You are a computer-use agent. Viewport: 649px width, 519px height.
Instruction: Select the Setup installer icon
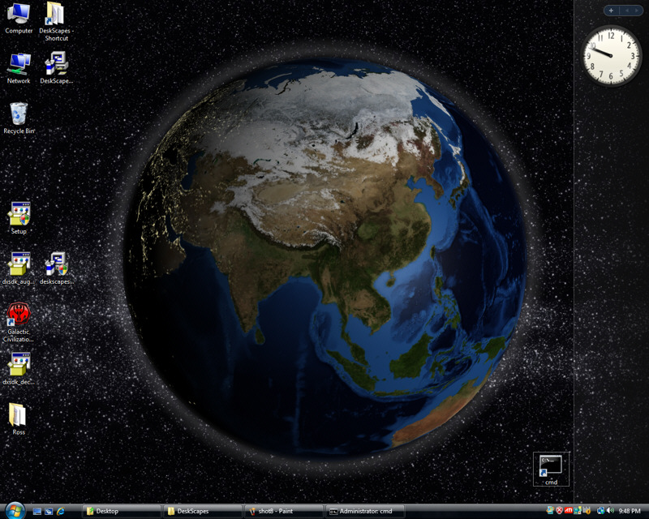coord(19,214)
